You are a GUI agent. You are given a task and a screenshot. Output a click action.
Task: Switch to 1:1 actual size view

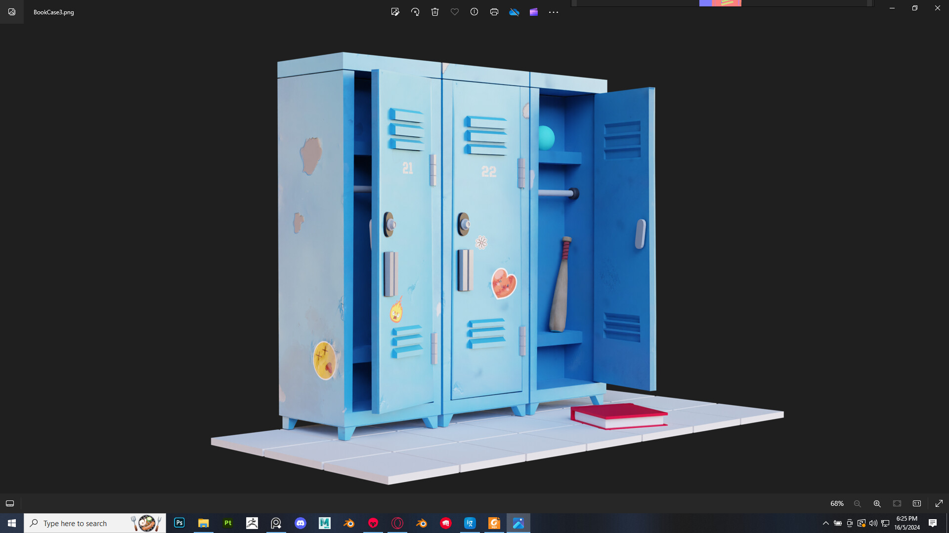tap(917, 503)
